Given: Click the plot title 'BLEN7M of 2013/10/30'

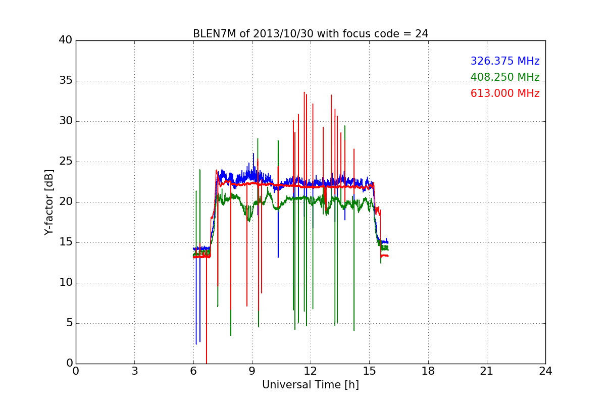Looking at the screenshot, I should pyautogui.click(x=310, y=34).
